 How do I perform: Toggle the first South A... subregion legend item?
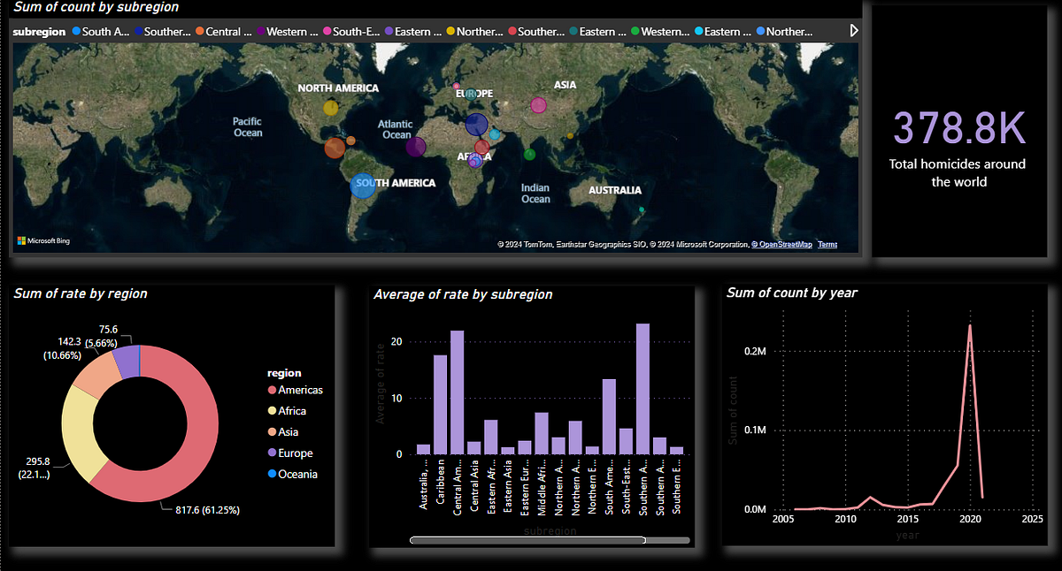click(97, 30)
